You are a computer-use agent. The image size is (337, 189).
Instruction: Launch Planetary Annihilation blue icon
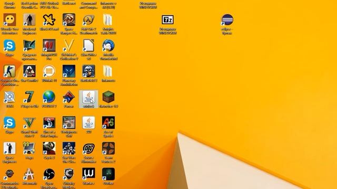click(x=69, y=71)
